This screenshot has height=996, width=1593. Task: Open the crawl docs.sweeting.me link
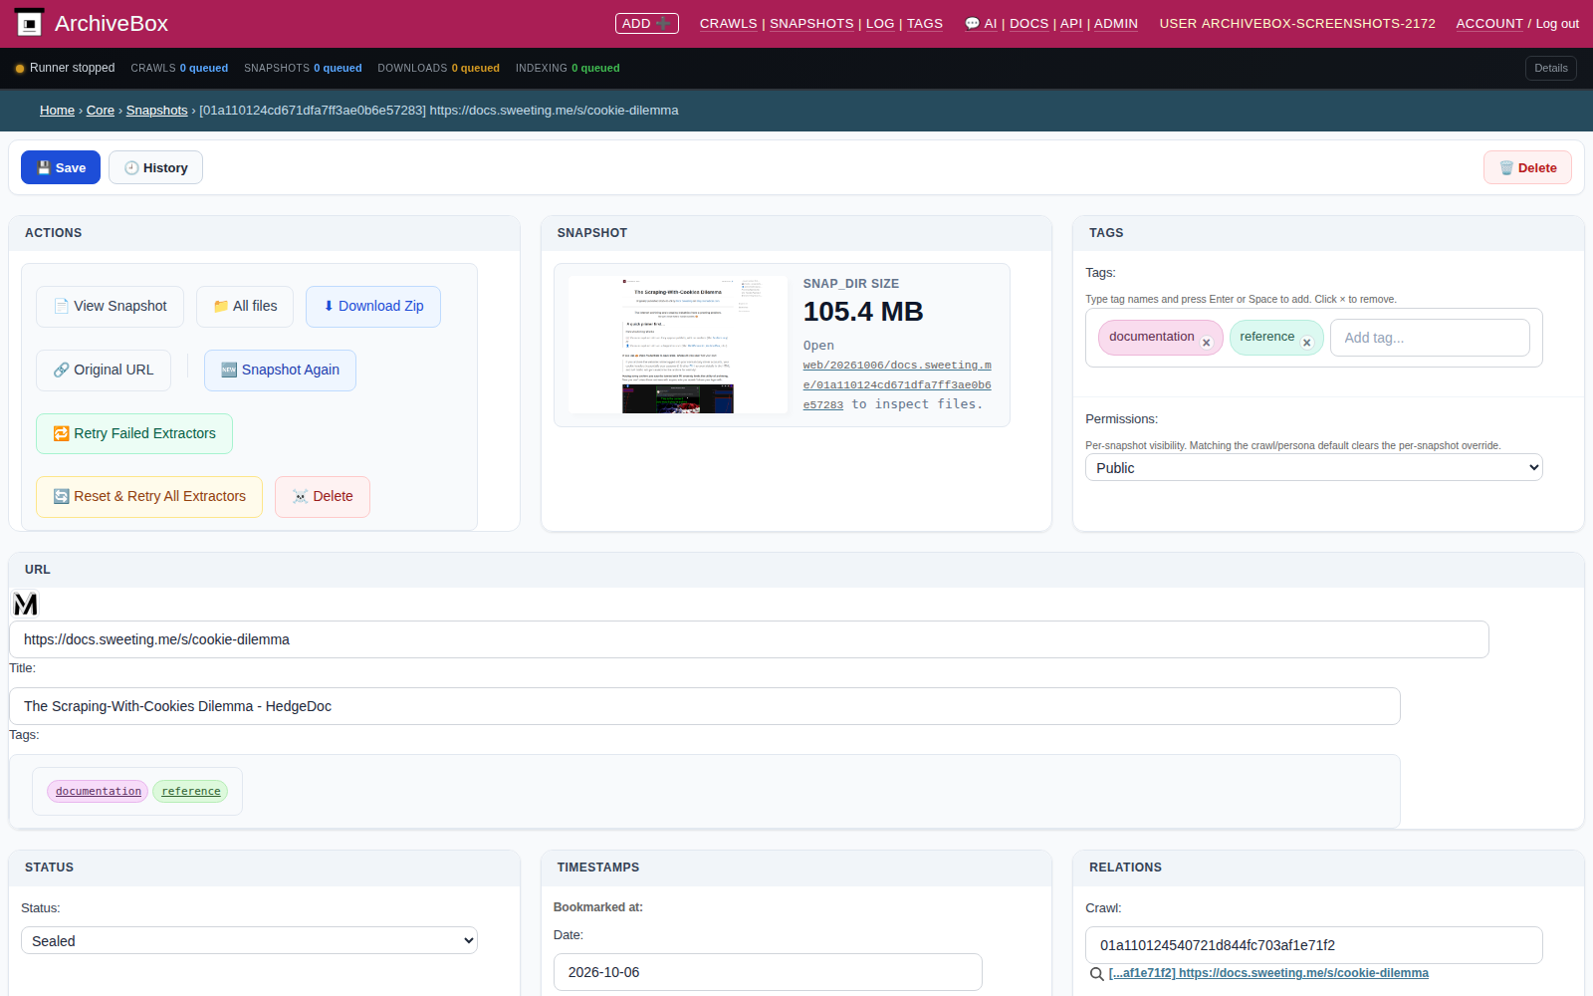click(x=1268, y=973)
